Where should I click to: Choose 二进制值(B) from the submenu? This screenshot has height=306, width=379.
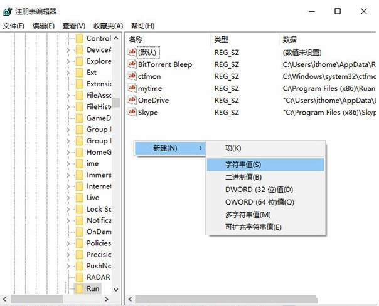pyautogui.click(x=265, y=177)
